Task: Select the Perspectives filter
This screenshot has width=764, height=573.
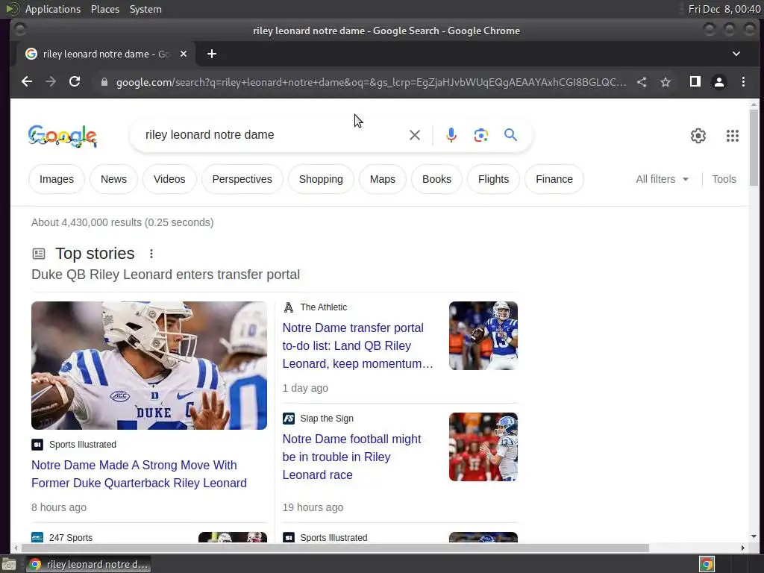Action: (242, 179)
